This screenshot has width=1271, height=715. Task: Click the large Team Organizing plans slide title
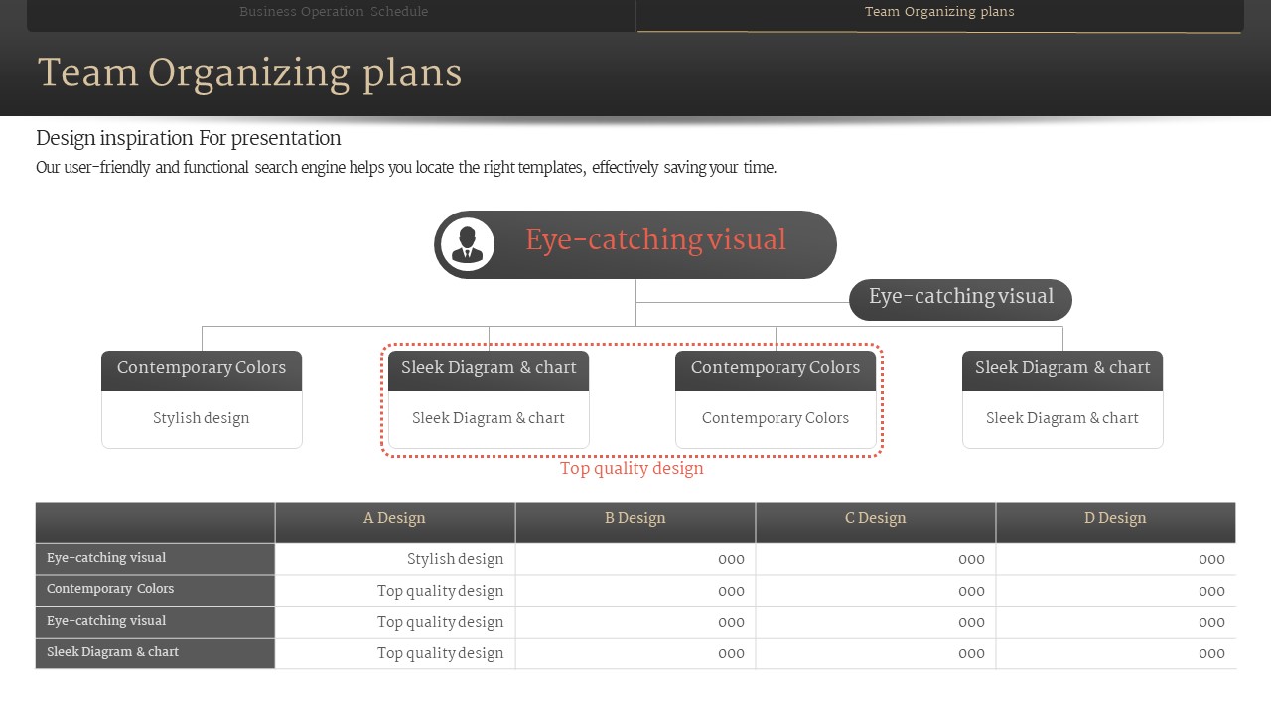click(x=249, y=73)
